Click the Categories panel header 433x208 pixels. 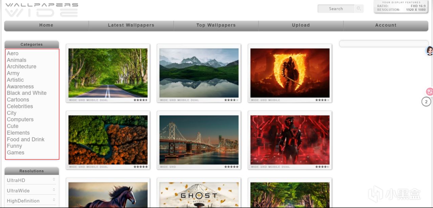click(32, 44)
